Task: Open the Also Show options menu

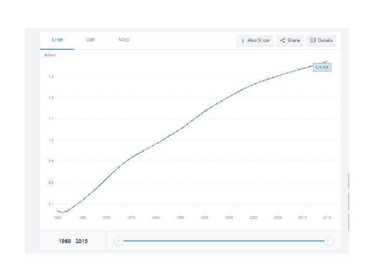Action: 255,40
